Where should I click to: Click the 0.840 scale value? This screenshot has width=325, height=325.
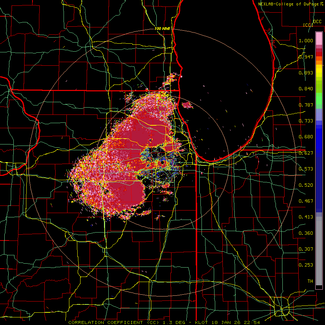[x=306, y=89]
